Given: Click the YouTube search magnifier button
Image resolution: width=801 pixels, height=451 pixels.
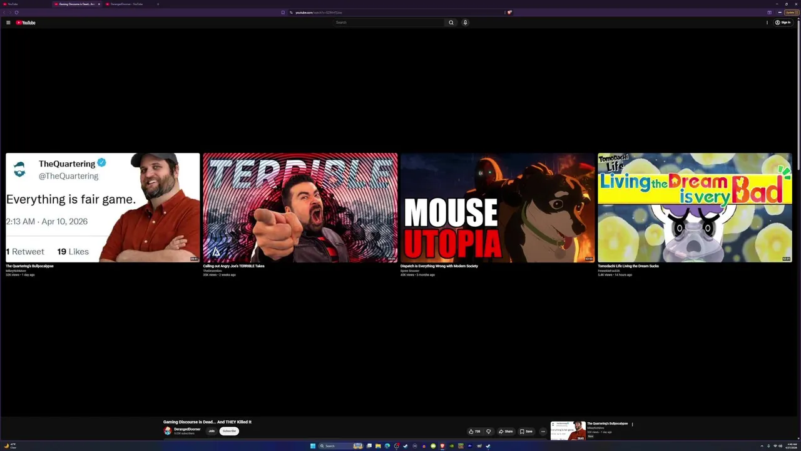Looking at the screenshot, I should tap(451, 23).
